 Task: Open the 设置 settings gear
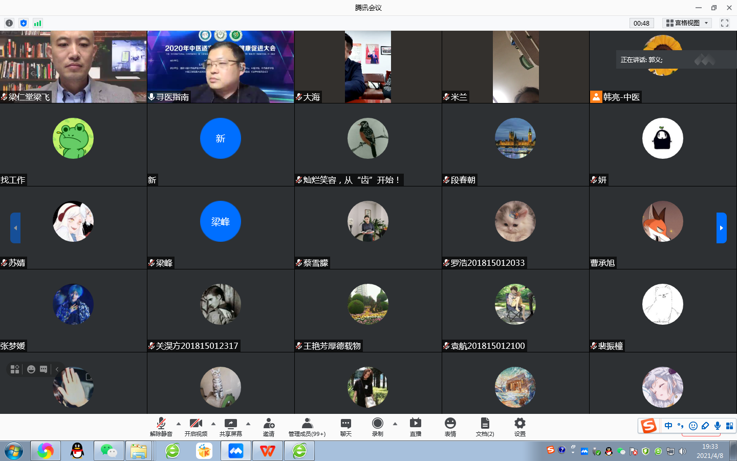(x=520, y=427)
